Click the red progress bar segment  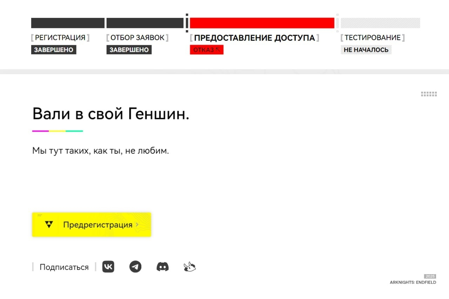coord(262,23)
